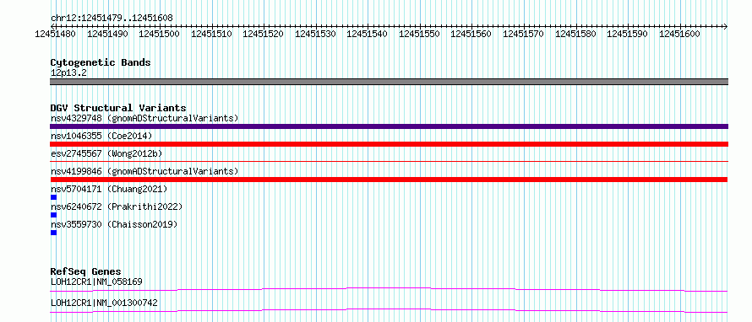Click the magenta NM_058169 transcript line
Viewport: 752px width, 322px height.
pos(389,289)
